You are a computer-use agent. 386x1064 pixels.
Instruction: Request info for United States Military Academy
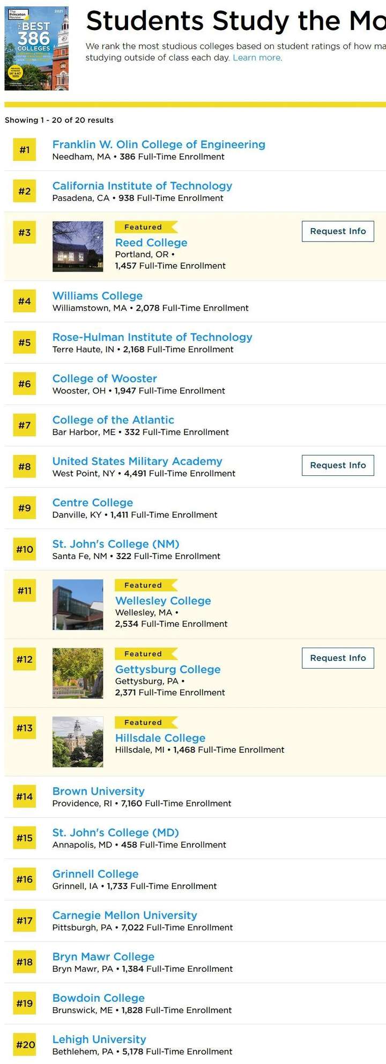tap(338, 465)
